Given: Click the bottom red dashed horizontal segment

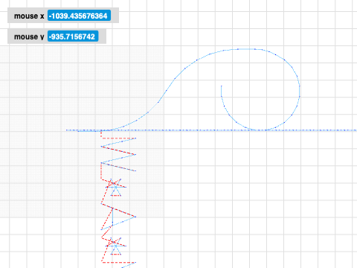Looking at the screenshot, I should click(x=118, y=262).
